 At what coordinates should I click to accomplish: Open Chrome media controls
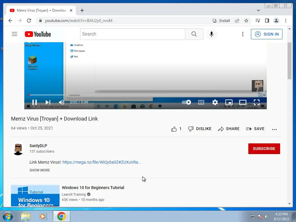(258, 21)
